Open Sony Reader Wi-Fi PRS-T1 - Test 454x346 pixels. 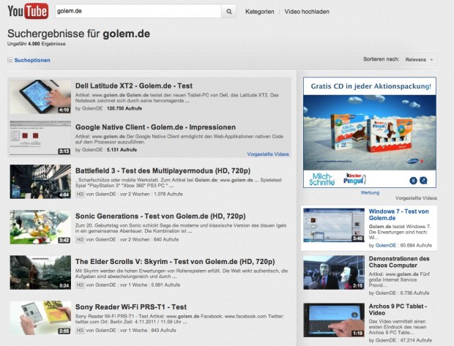131,307
